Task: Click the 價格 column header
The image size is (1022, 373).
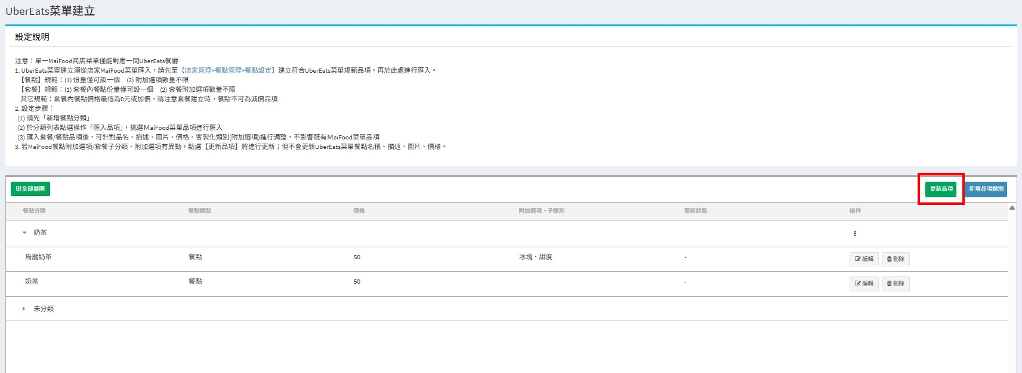Action: tap(359, 211)
